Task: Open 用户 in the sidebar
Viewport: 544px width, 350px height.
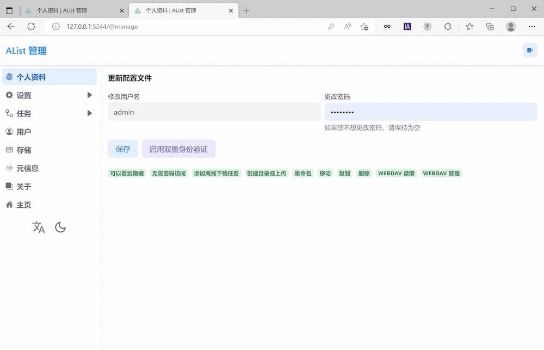Action: [23, 132]
